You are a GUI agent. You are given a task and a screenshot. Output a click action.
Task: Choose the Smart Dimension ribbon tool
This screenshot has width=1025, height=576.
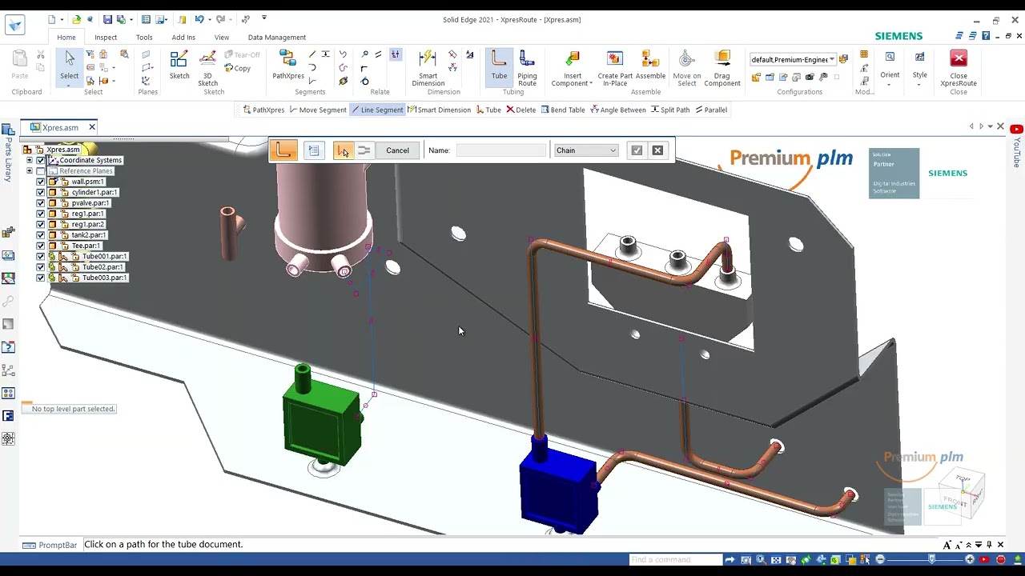pyautogui.click(x=428, y=68)
